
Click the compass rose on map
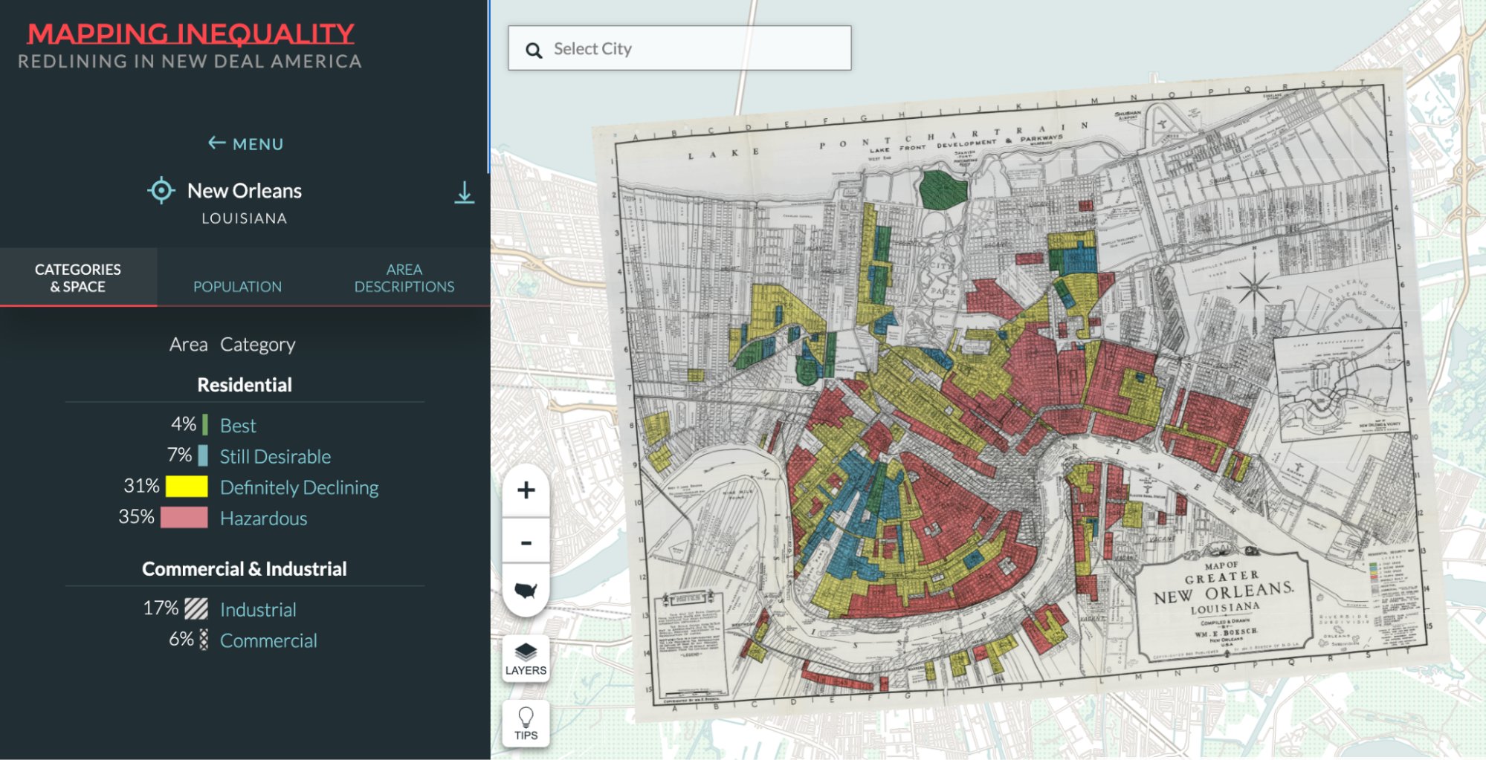[x=1255, y=286]
